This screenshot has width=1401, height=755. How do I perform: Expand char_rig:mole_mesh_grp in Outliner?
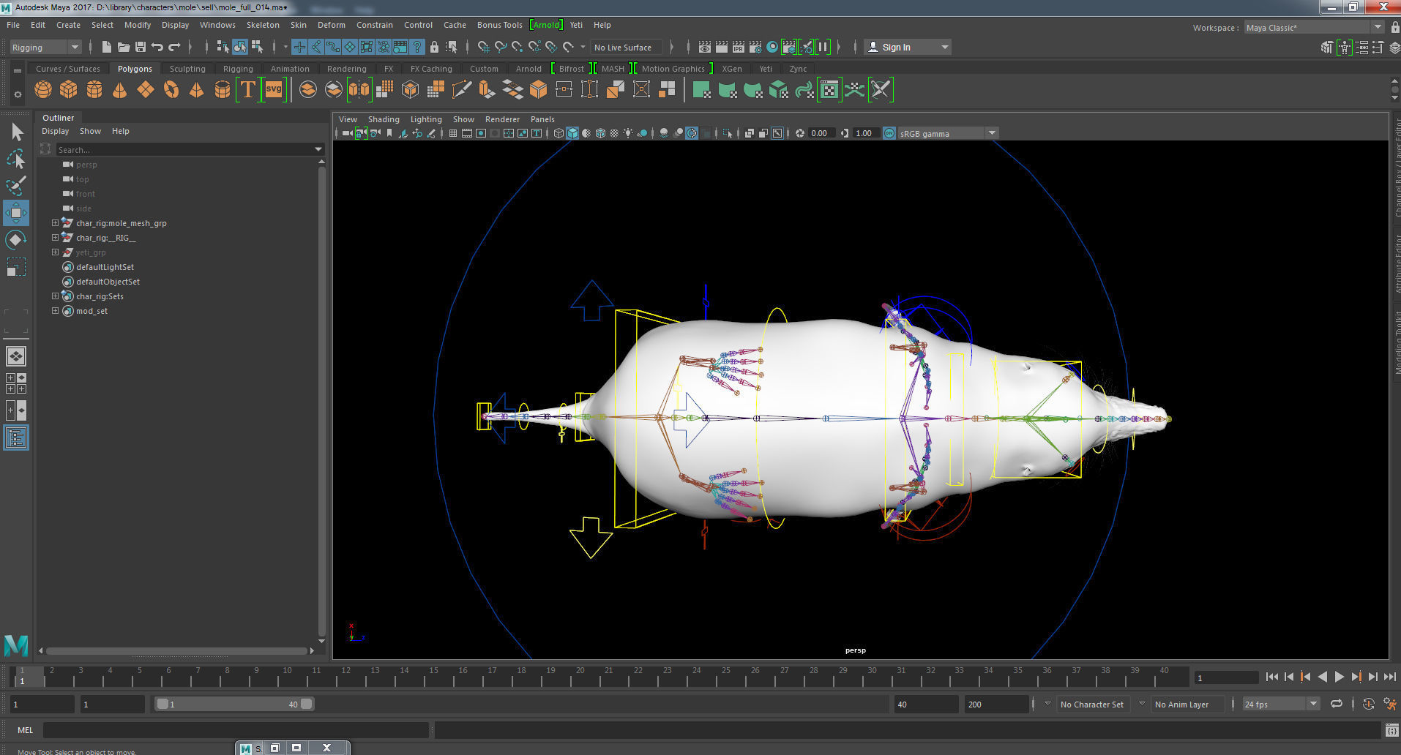pyautogui.click(x=55, y=223)
